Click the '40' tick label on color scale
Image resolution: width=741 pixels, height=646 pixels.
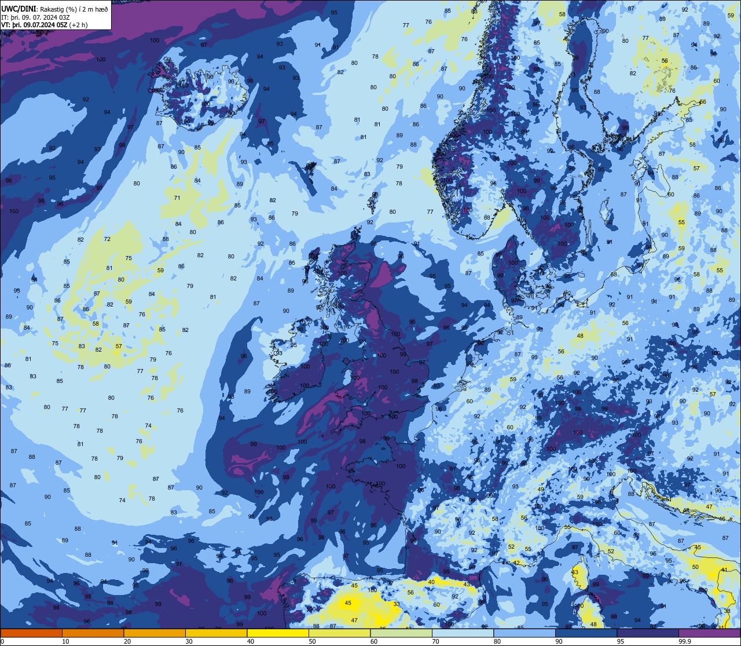coord(251,641)
